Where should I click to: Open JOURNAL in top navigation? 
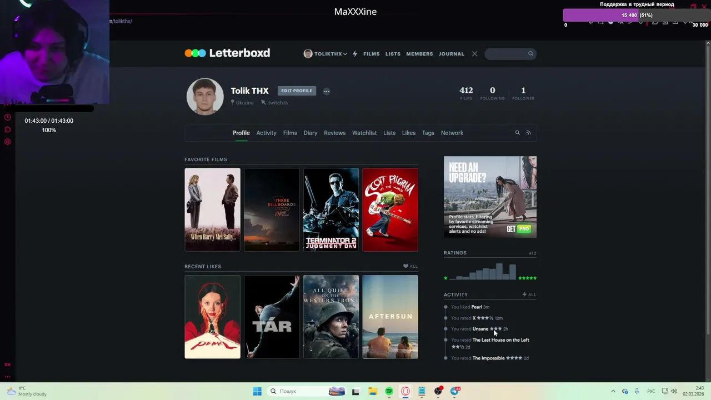451,54
